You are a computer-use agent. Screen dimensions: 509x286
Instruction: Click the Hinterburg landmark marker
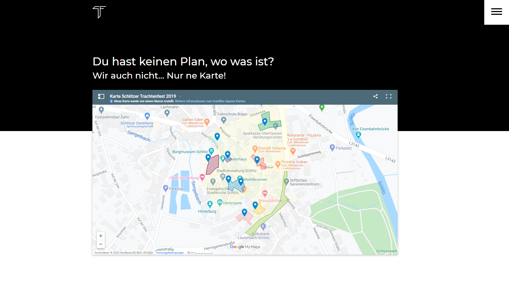210,204
